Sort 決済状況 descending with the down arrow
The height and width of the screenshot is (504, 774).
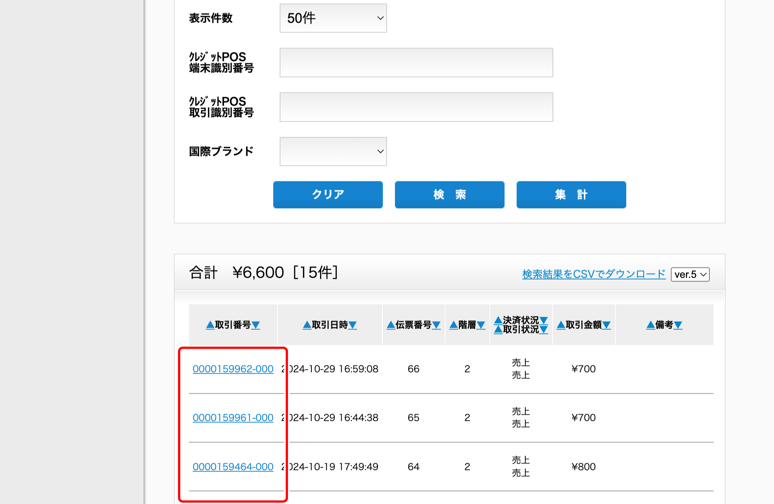[x=544, y=320]
